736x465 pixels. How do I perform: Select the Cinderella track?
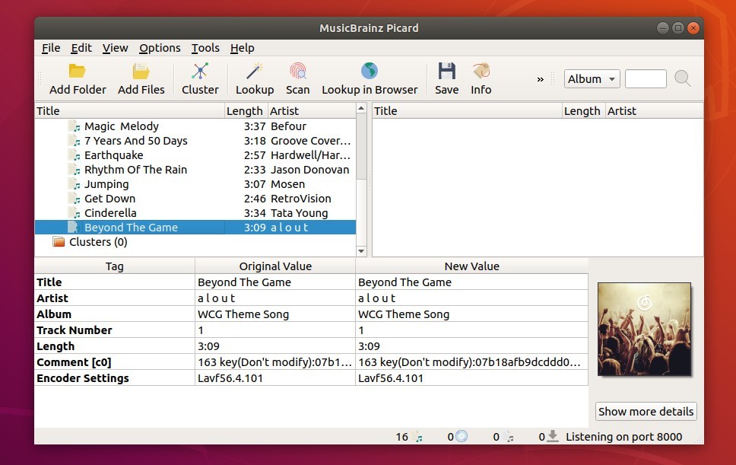tap(195, 213)
